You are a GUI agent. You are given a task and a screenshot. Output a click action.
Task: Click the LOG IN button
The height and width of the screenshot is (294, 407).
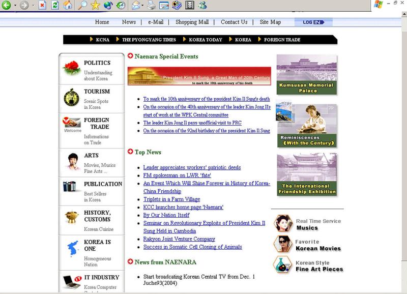point(313,22)
